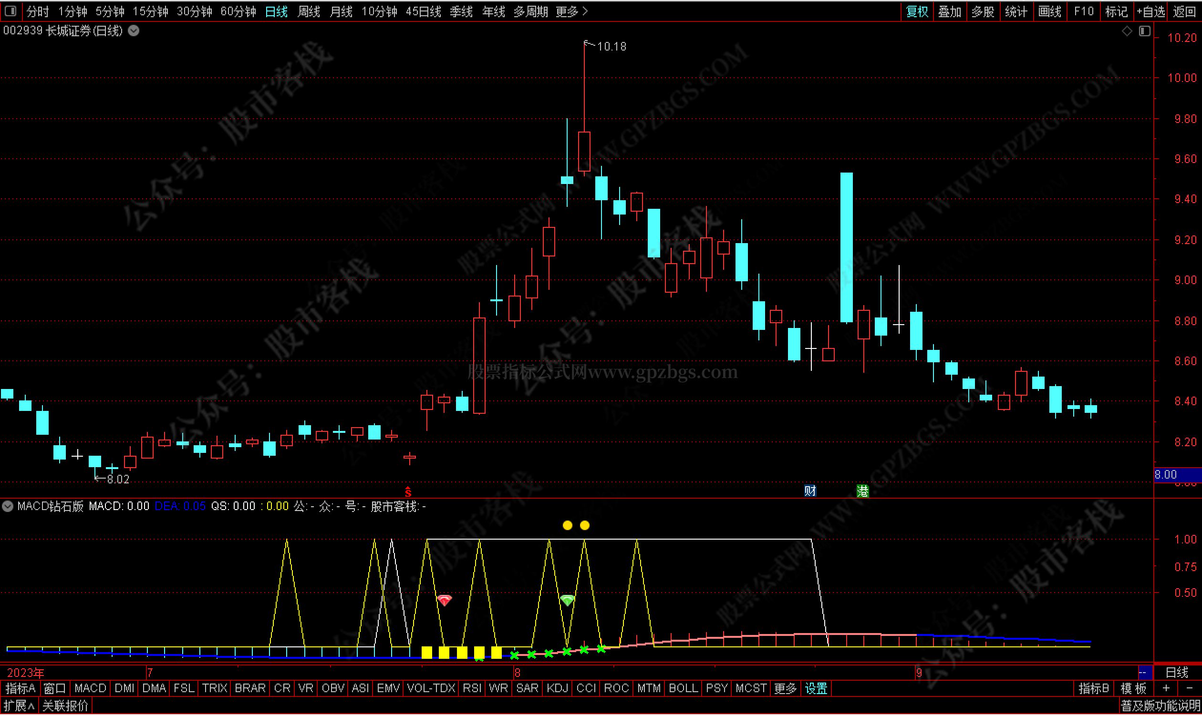This screenshot has width=1202, height=716.
Task: Click the plus zoom-in button at the bottom right
Action: click(1166, 688)
